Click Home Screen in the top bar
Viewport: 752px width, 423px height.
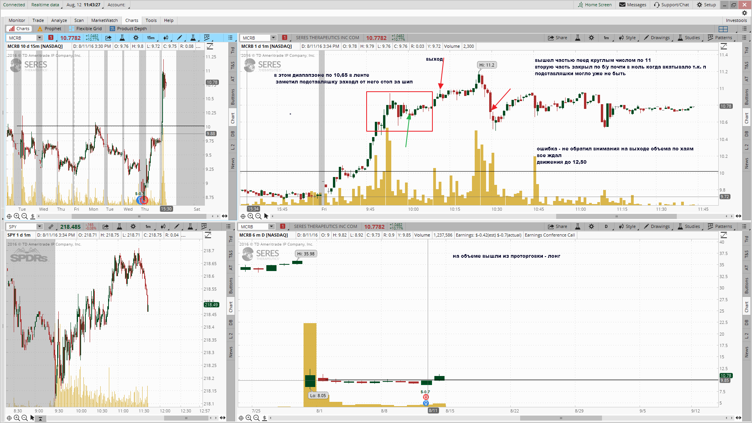click(595, 5)
